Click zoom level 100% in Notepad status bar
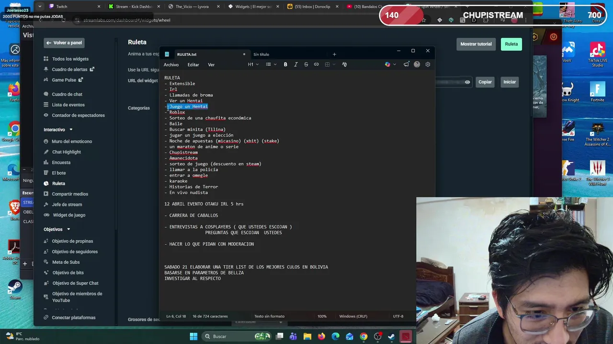The height and width of the screenshot is (344, 613). 322,316
